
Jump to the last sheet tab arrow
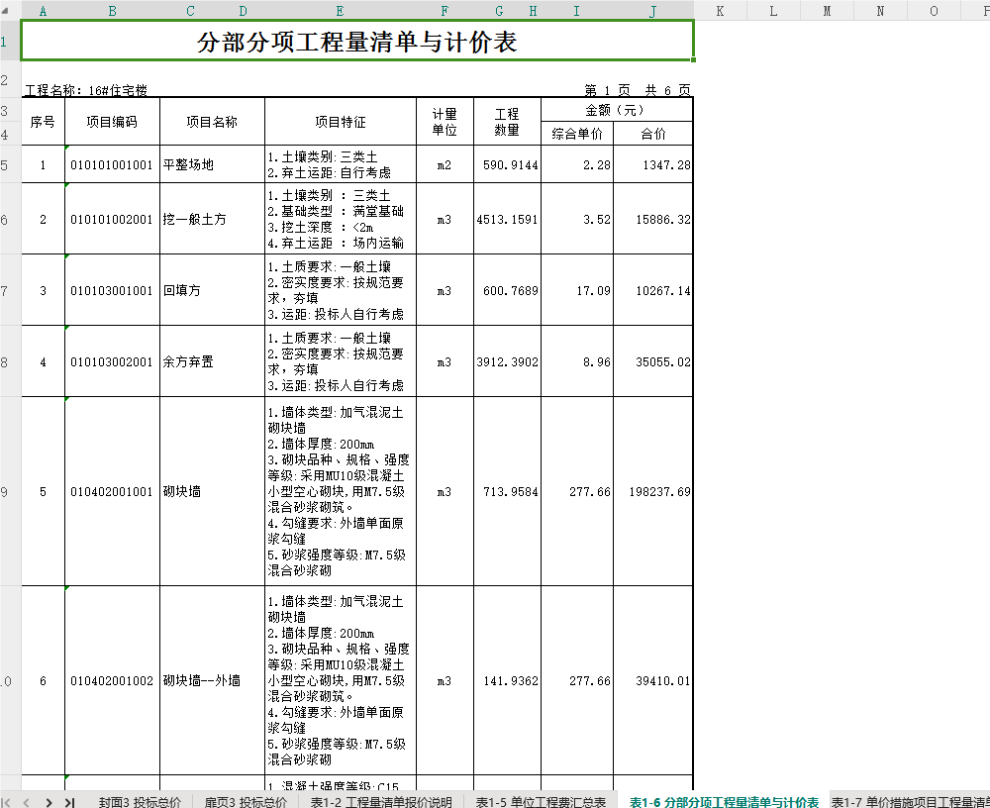coord(69,802)
